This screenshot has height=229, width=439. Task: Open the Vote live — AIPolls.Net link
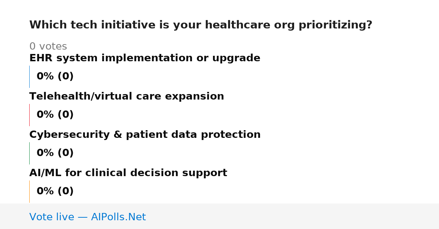click(87, 217)
